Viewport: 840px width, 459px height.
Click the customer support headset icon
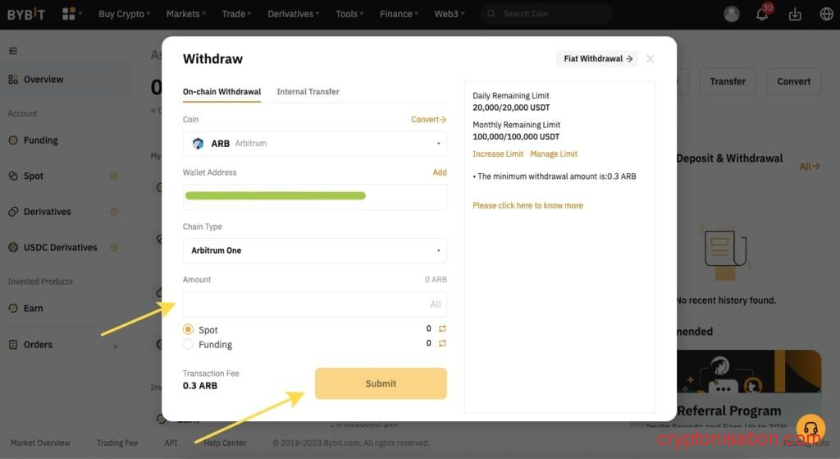pos(810,429)
